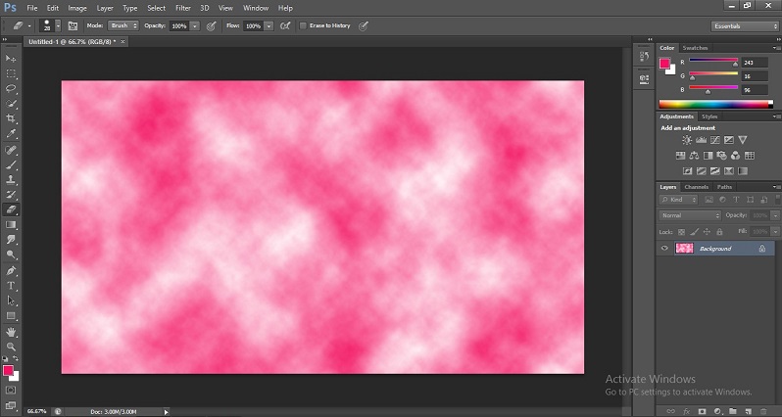Click the delete layer trash button
Screen dimensions: 782x417
763,411
